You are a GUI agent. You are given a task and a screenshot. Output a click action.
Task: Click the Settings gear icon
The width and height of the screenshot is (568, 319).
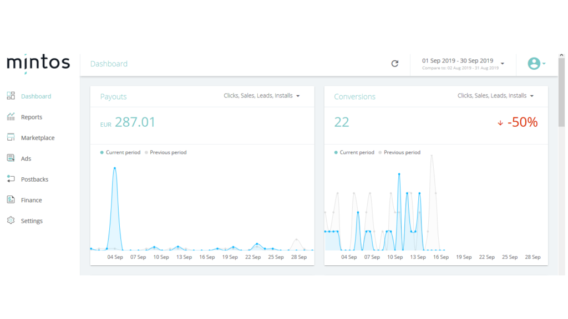pyautogui.click(x=11, y=220)
